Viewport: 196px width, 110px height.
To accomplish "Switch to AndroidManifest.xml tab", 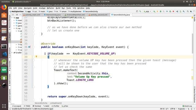I will (76, 15).
